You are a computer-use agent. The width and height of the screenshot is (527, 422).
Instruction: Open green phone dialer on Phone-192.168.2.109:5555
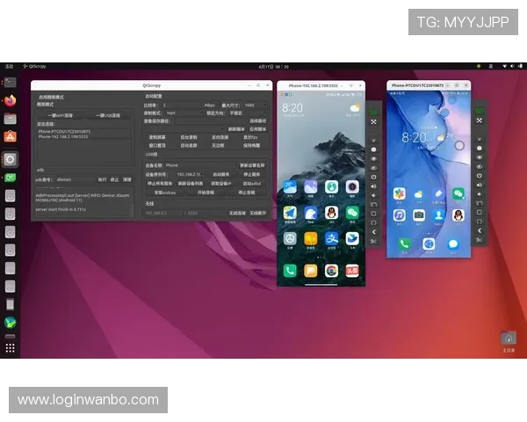pyautogui.click(x=290, y=271)
